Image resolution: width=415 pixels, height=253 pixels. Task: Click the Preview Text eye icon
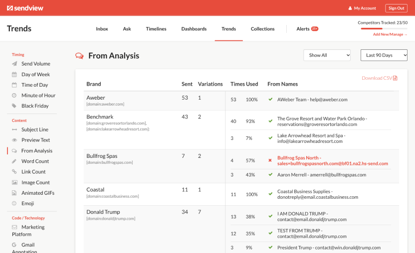(14, 140)
